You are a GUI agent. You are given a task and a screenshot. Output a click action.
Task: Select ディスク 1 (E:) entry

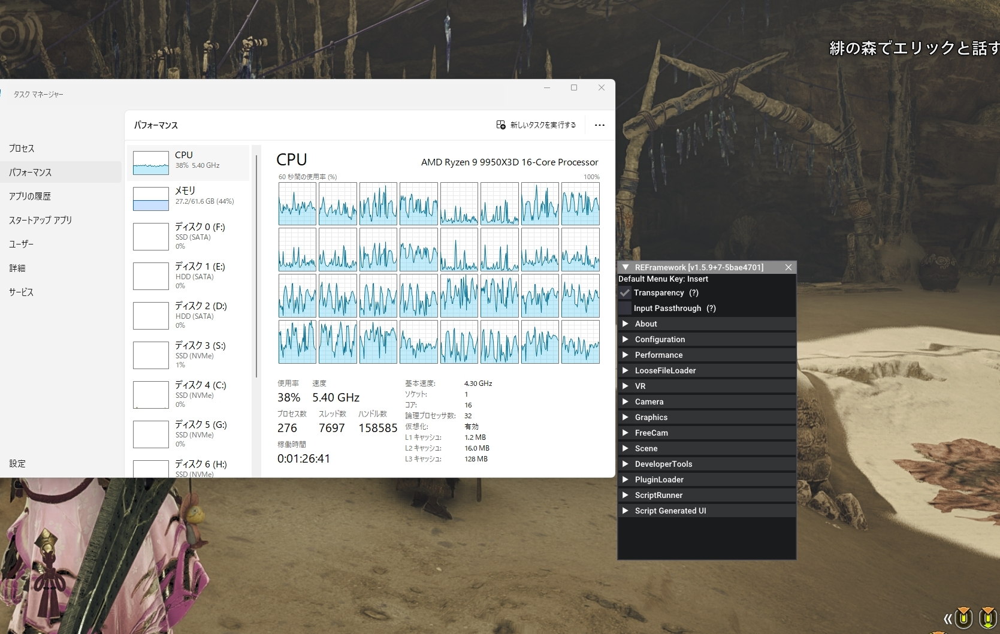coord(188,276)
